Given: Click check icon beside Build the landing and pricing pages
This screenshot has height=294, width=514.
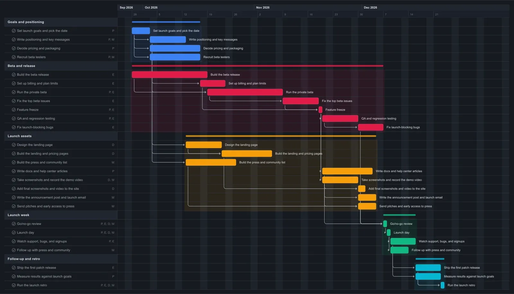Looking at the screenshot, I should 14,154.
